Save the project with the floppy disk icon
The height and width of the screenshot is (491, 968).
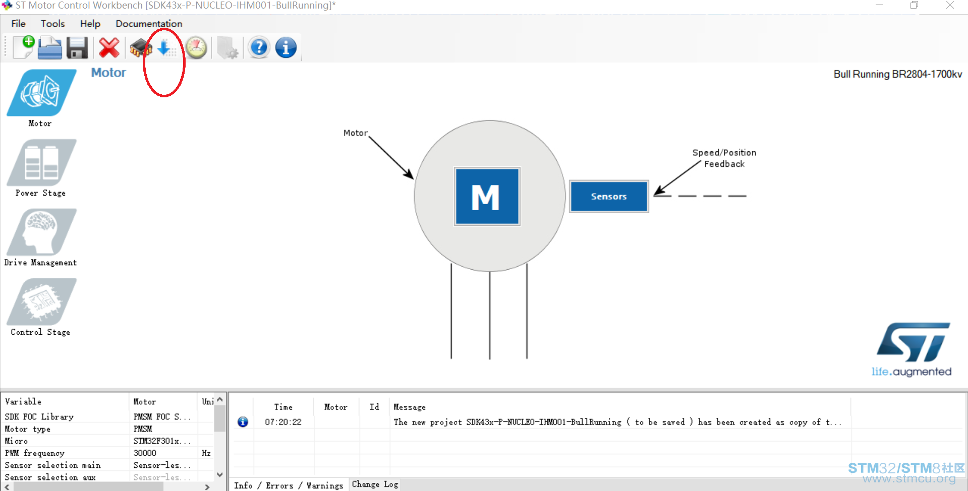(77, 48)
